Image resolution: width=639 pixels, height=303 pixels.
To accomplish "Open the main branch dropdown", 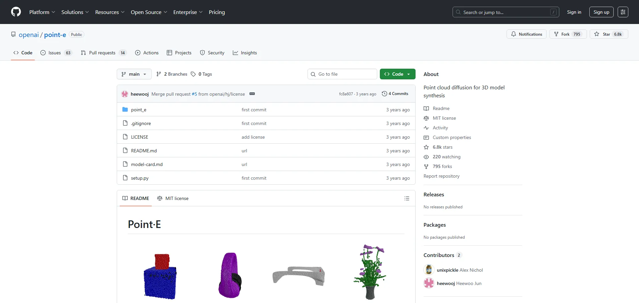I will click(134, 74).
